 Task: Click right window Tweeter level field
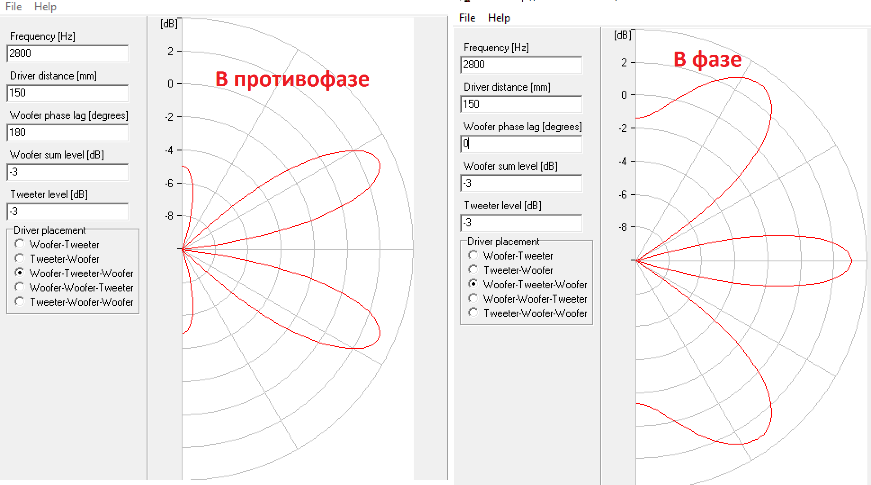click(x=521, y=223)
